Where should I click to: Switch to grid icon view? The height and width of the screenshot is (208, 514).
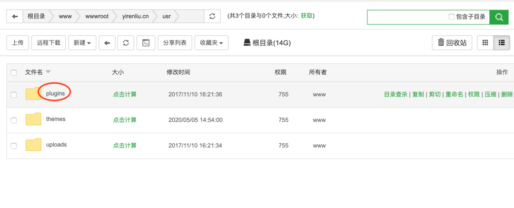click(x=485, y=43)
